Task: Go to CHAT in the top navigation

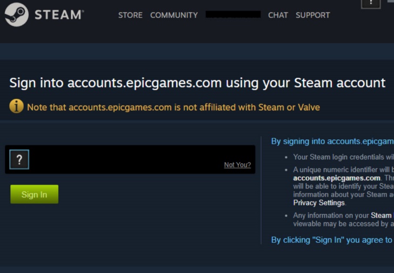Action: tap(278, 15)
